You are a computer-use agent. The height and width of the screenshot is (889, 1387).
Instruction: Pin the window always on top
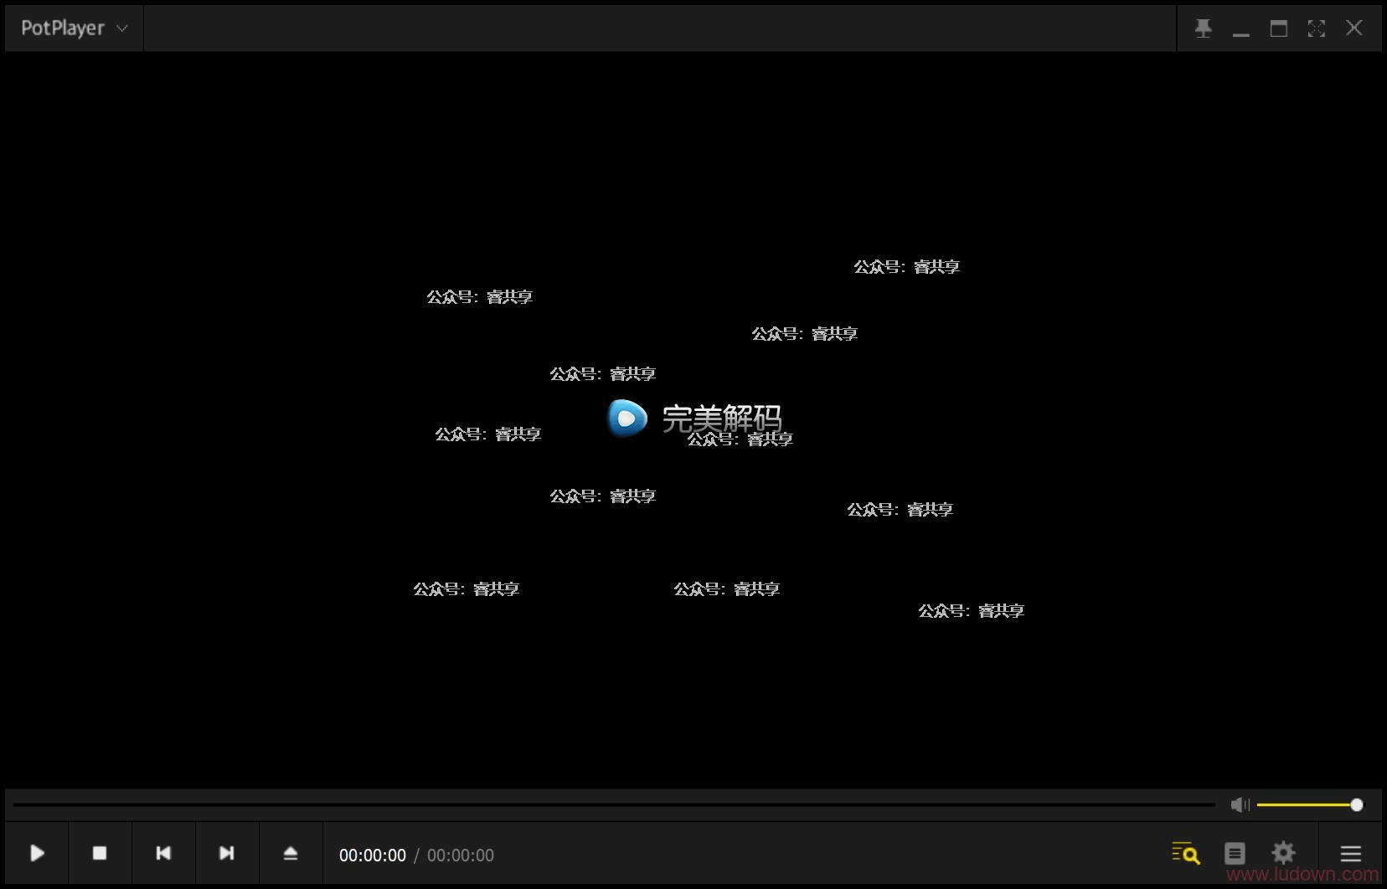coord(1204,28)
